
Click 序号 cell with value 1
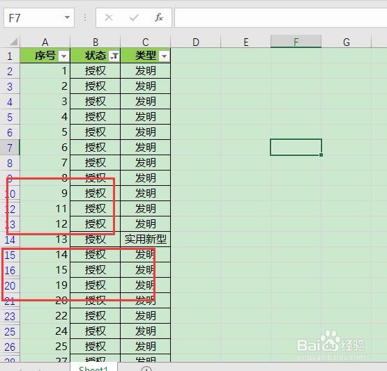click(45, 71)
